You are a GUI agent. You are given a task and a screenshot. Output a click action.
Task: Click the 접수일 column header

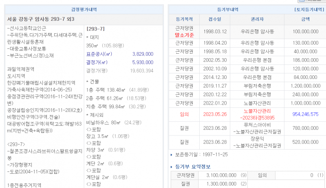[x=215, y=19]
